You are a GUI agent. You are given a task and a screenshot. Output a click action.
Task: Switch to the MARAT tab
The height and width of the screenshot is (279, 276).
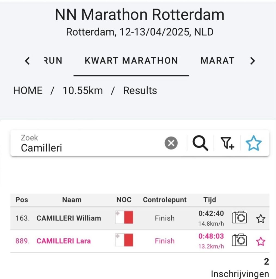coord(217,61)
